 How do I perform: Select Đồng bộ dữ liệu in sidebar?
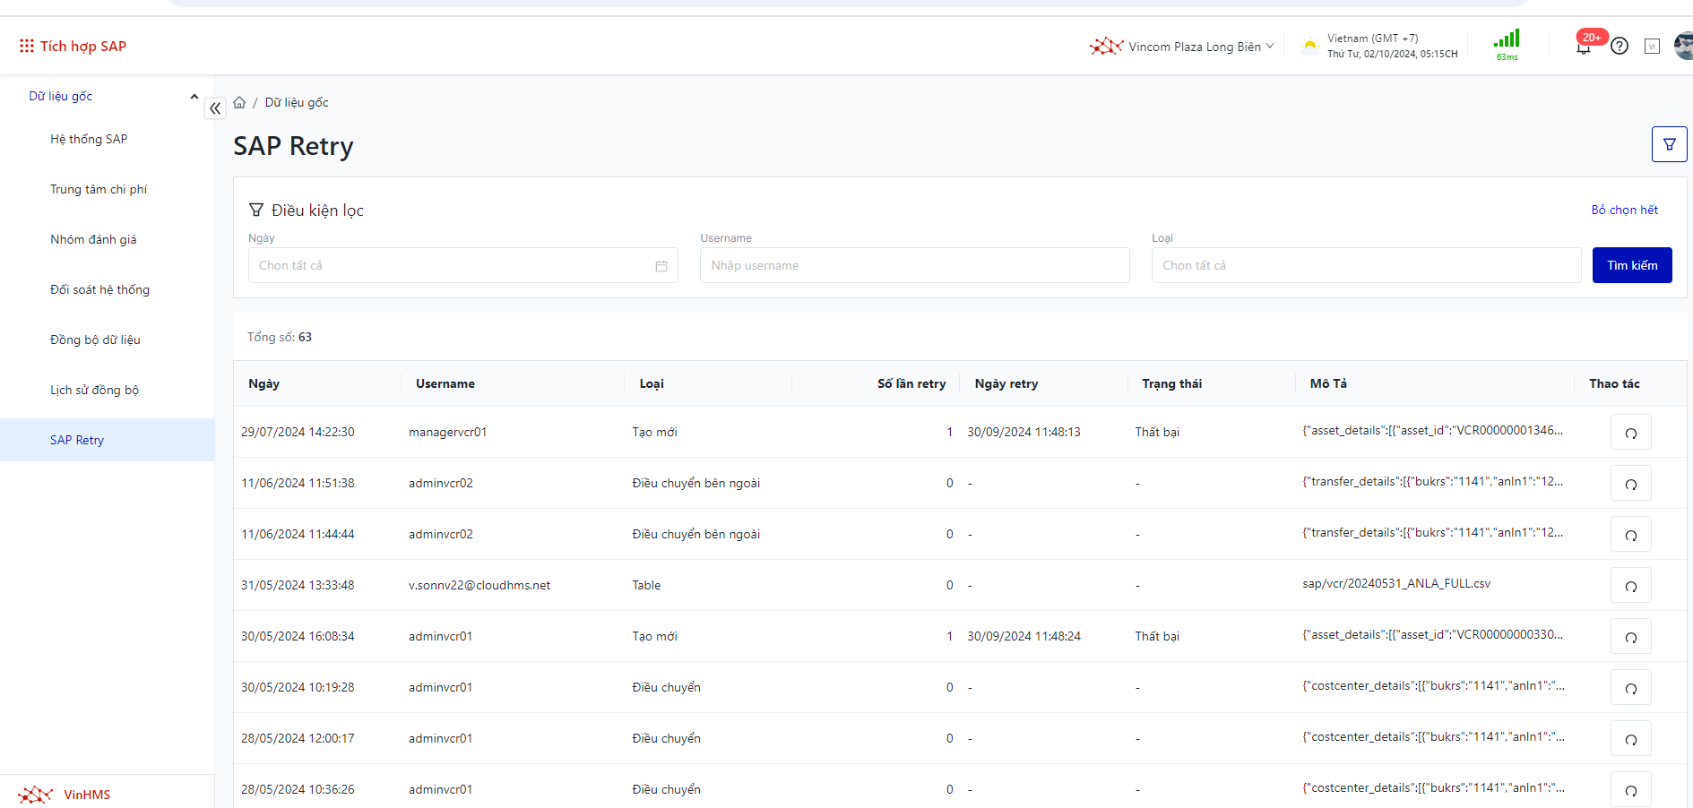tap(95, 340)
